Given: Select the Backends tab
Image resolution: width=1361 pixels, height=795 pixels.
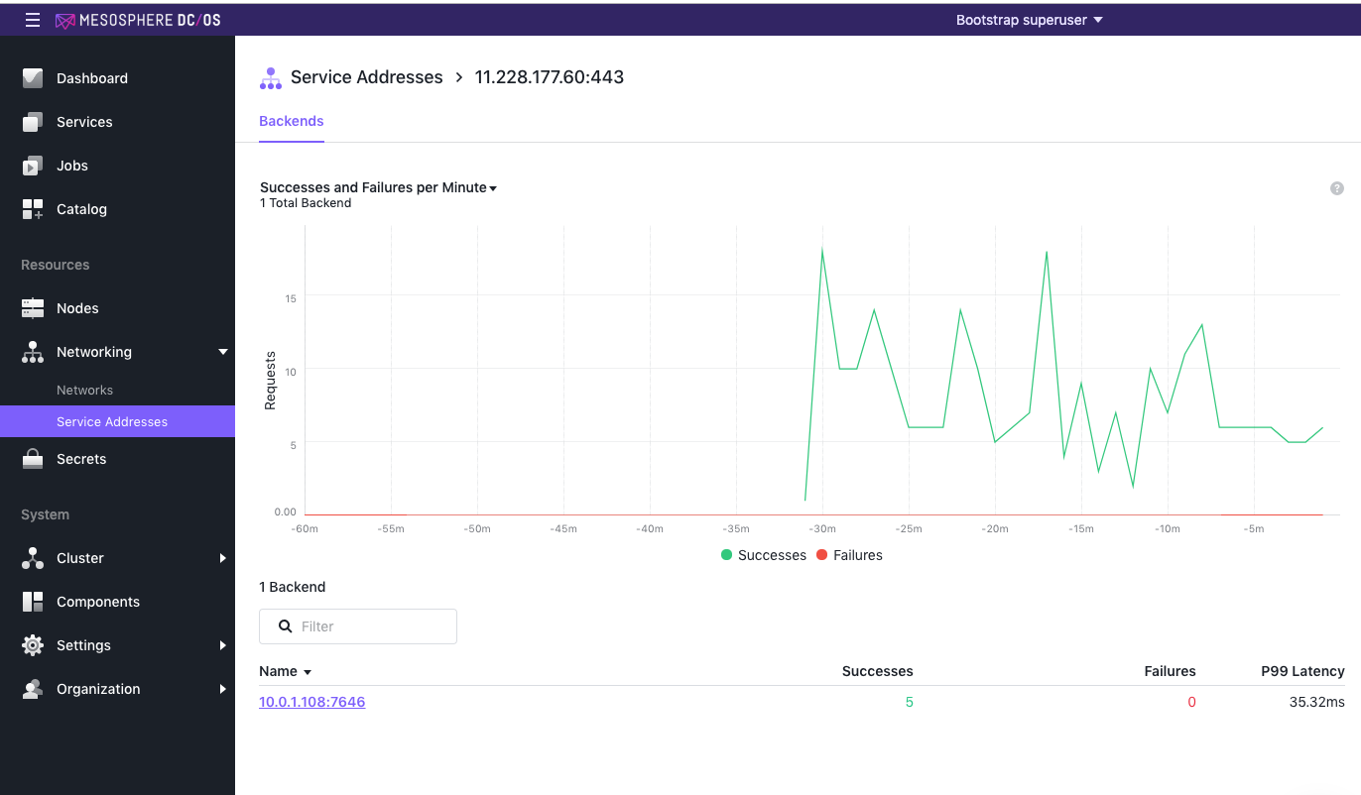Looking at the screenshot, I should [x=291, y=121].
